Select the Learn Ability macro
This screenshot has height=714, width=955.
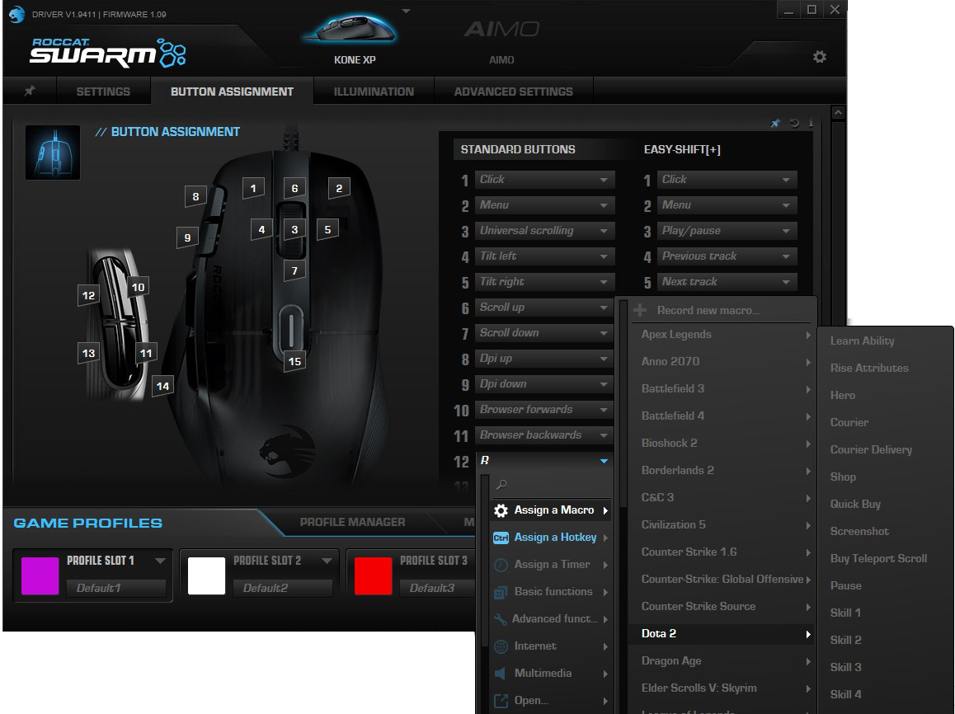(863, 341)
